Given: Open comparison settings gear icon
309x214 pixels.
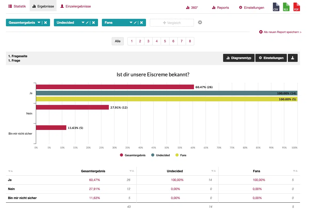Looking at the screenshot, I should click(200, 22).
